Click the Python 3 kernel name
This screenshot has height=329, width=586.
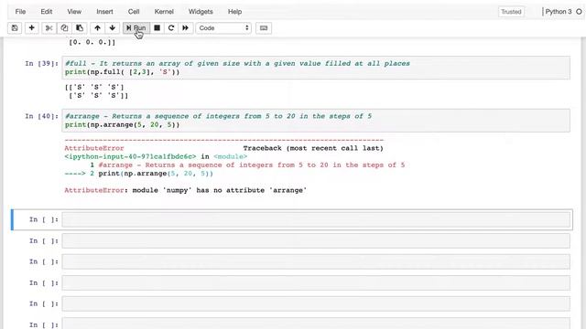(559, 12)
